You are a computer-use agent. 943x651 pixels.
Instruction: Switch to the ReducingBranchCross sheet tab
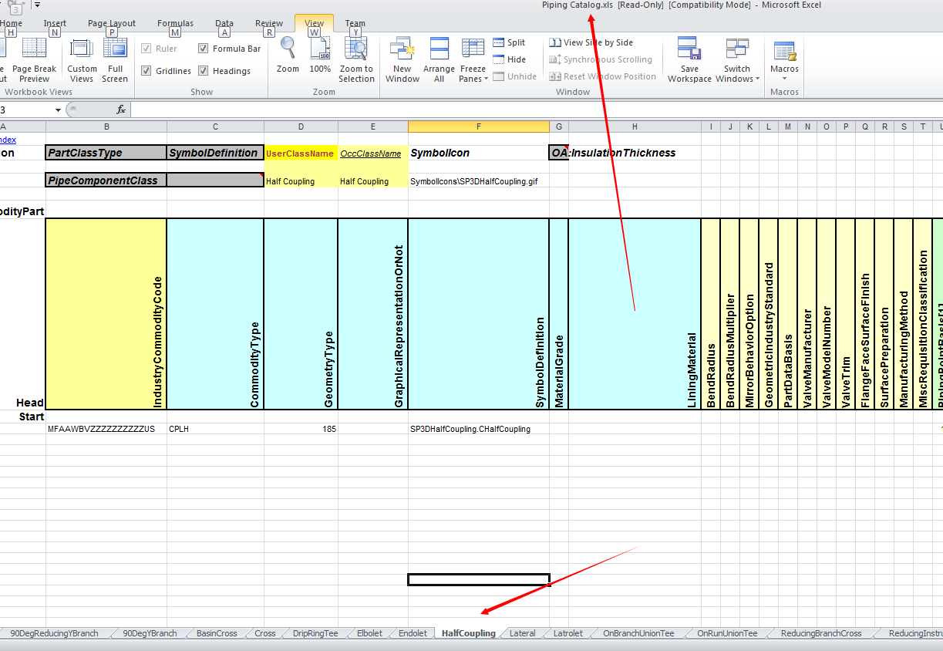[x=821, y=633]
